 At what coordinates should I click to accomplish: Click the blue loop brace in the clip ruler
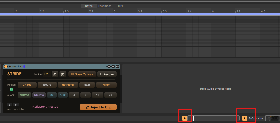tap(140, 14)
